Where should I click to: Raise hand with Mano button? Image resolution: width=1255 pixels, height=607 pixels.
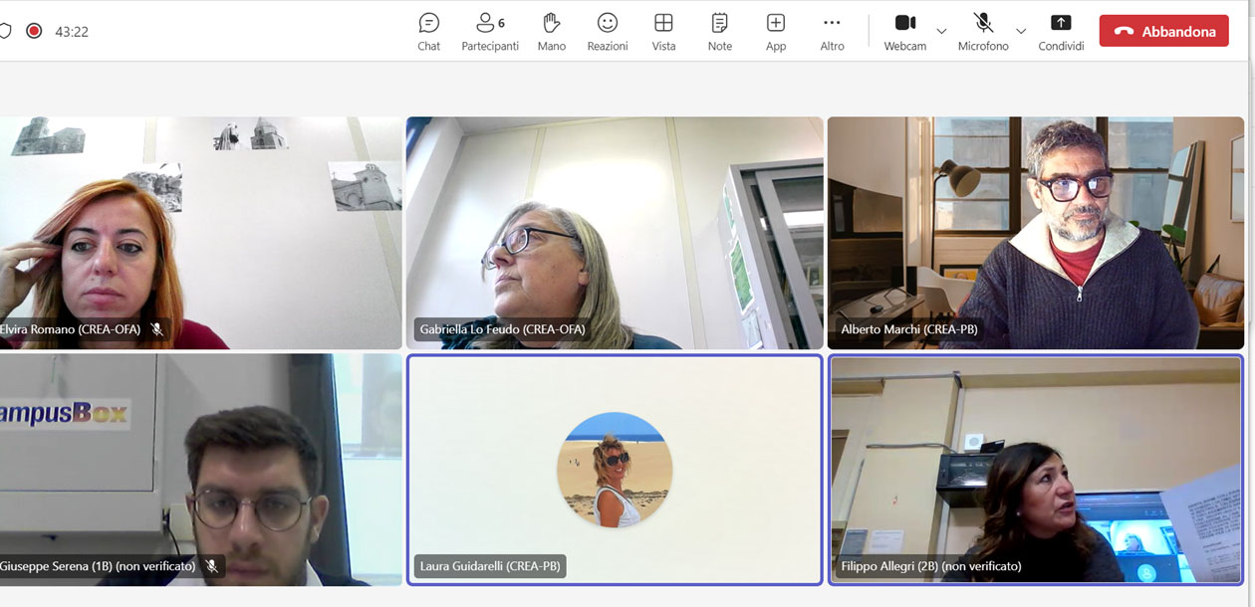click(x=551, y=32)
